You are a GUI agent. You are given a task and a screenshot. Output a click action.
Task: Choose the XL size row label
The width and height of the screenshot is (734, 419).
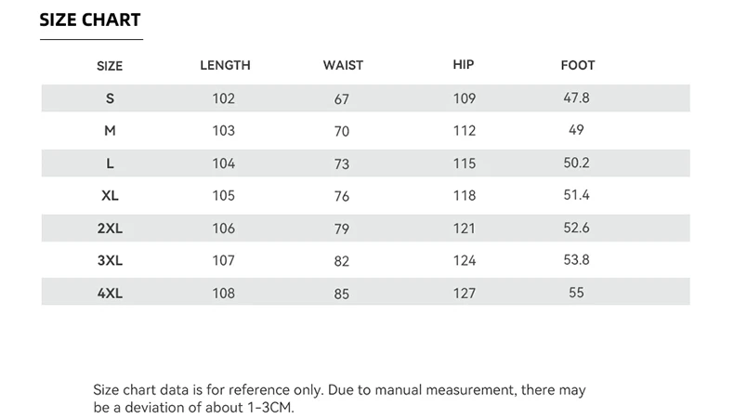coord(110,196)
